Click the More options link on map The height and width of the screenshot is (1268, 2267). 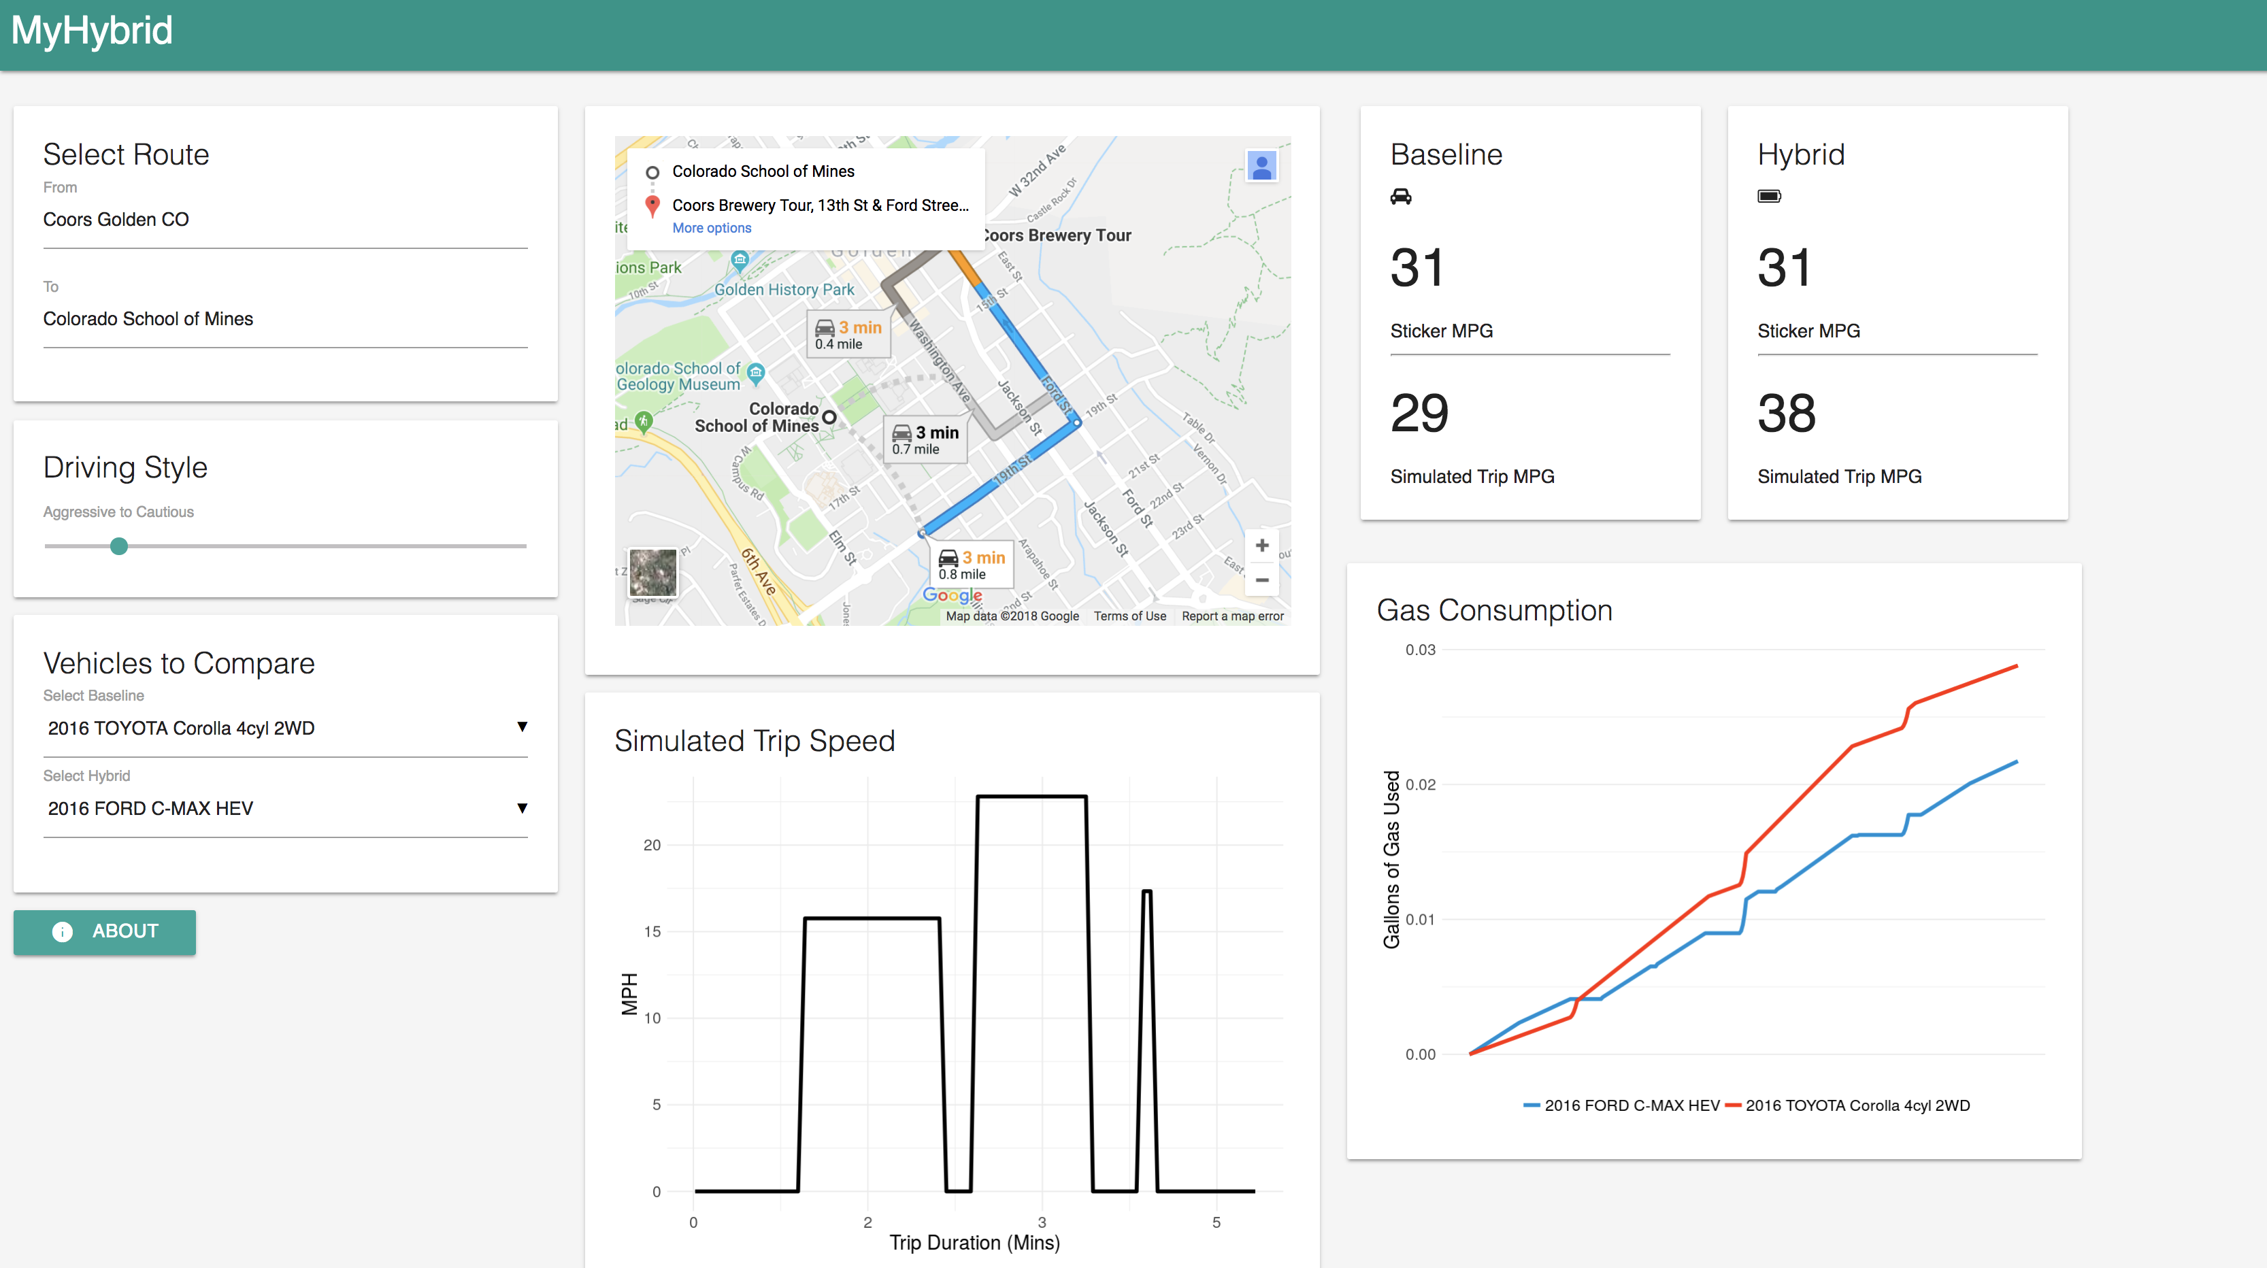(x=710, y=227)
